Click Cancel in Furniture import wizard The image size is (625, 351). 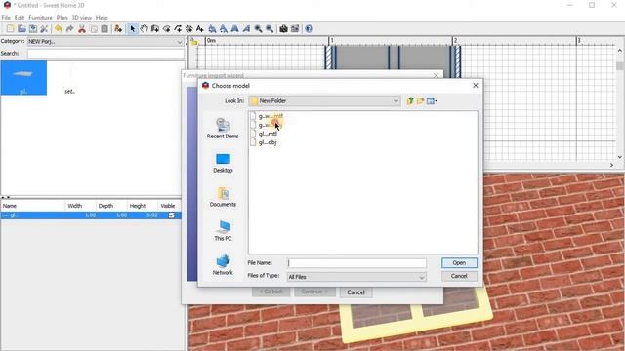(355, 292)
